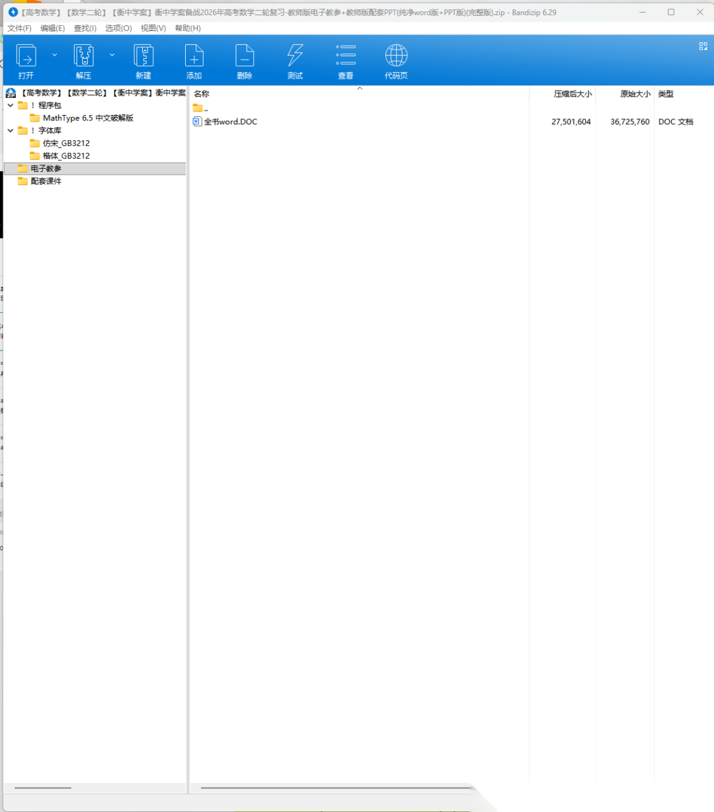Collapse the ！程序包 tree folder
Screen dimensions: 714x812
click(x=11, y=105)
